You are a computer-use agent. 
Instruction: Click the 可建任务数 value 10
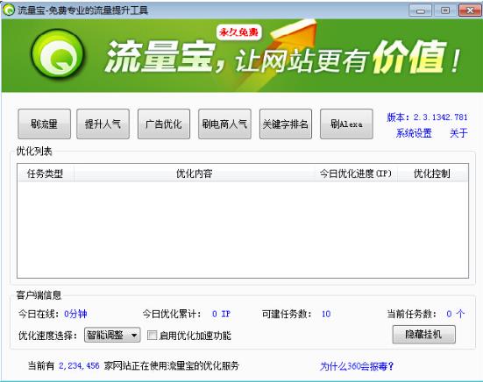(x=326, y=314)
